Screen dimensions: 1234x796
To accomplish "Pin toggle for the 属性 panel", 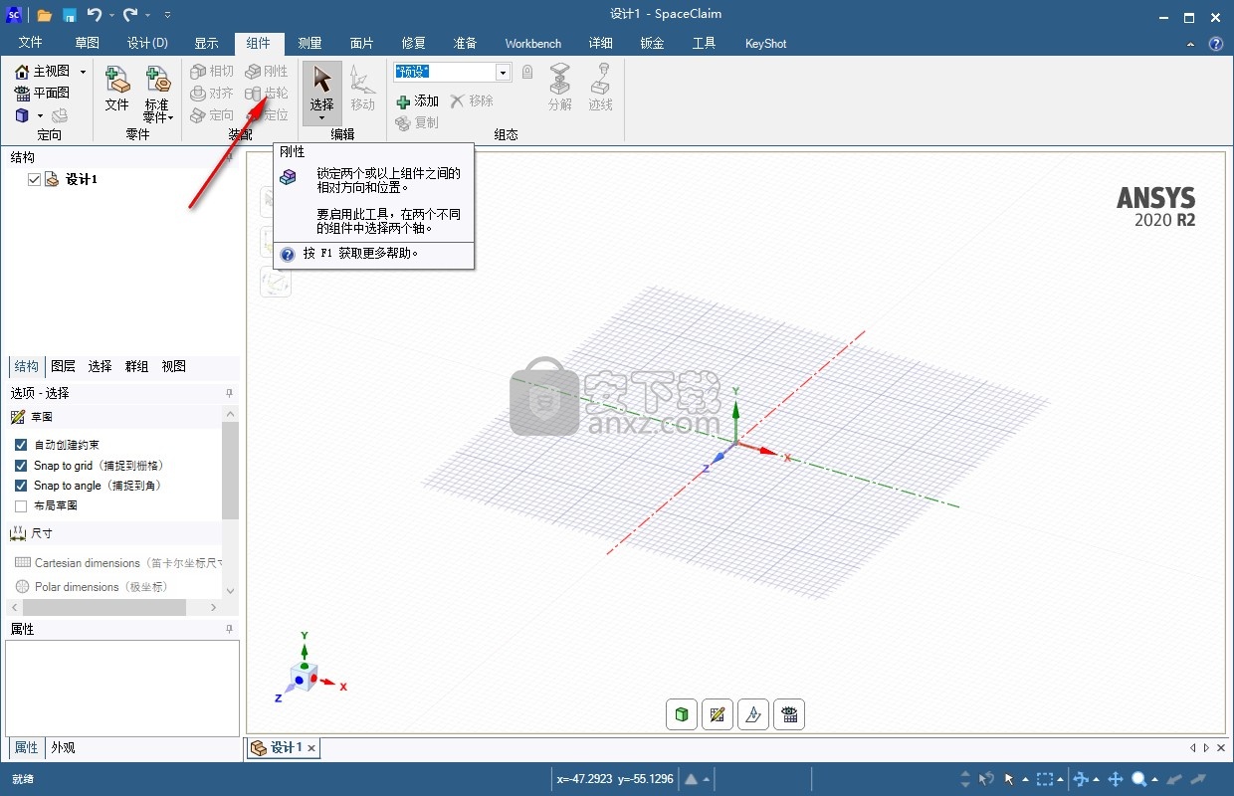I will click(x=229, y=629).
